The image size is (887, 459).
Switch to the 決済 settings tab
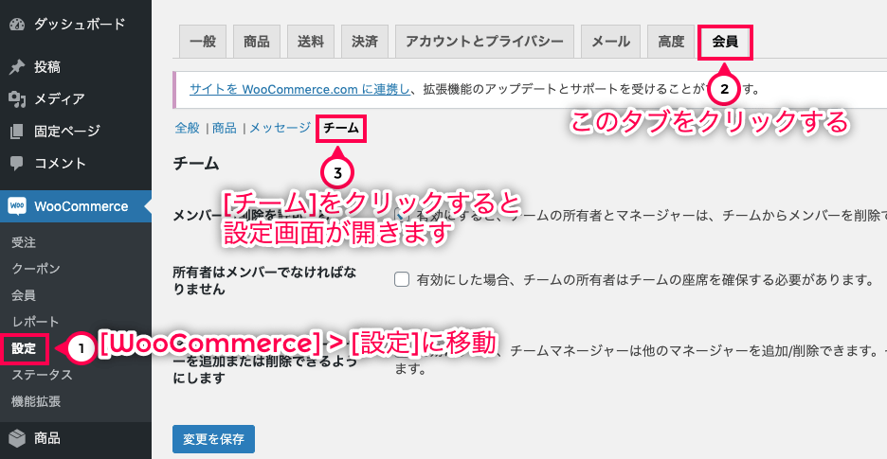click(x=364, y=42)
